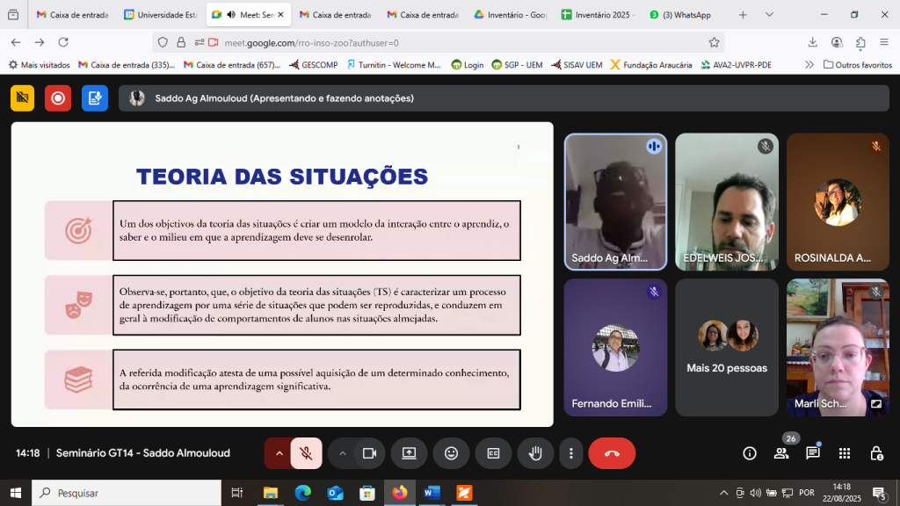Open the emoji reactions icon
The image size is (900, 506).
coord(451,453)
